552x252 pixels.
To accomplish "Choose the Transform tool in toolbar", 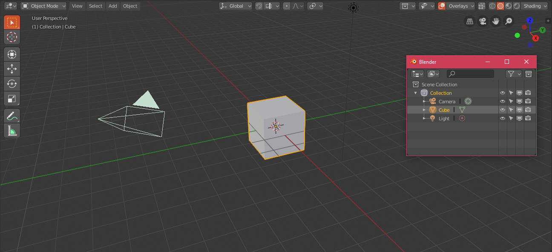I will 12,54.
